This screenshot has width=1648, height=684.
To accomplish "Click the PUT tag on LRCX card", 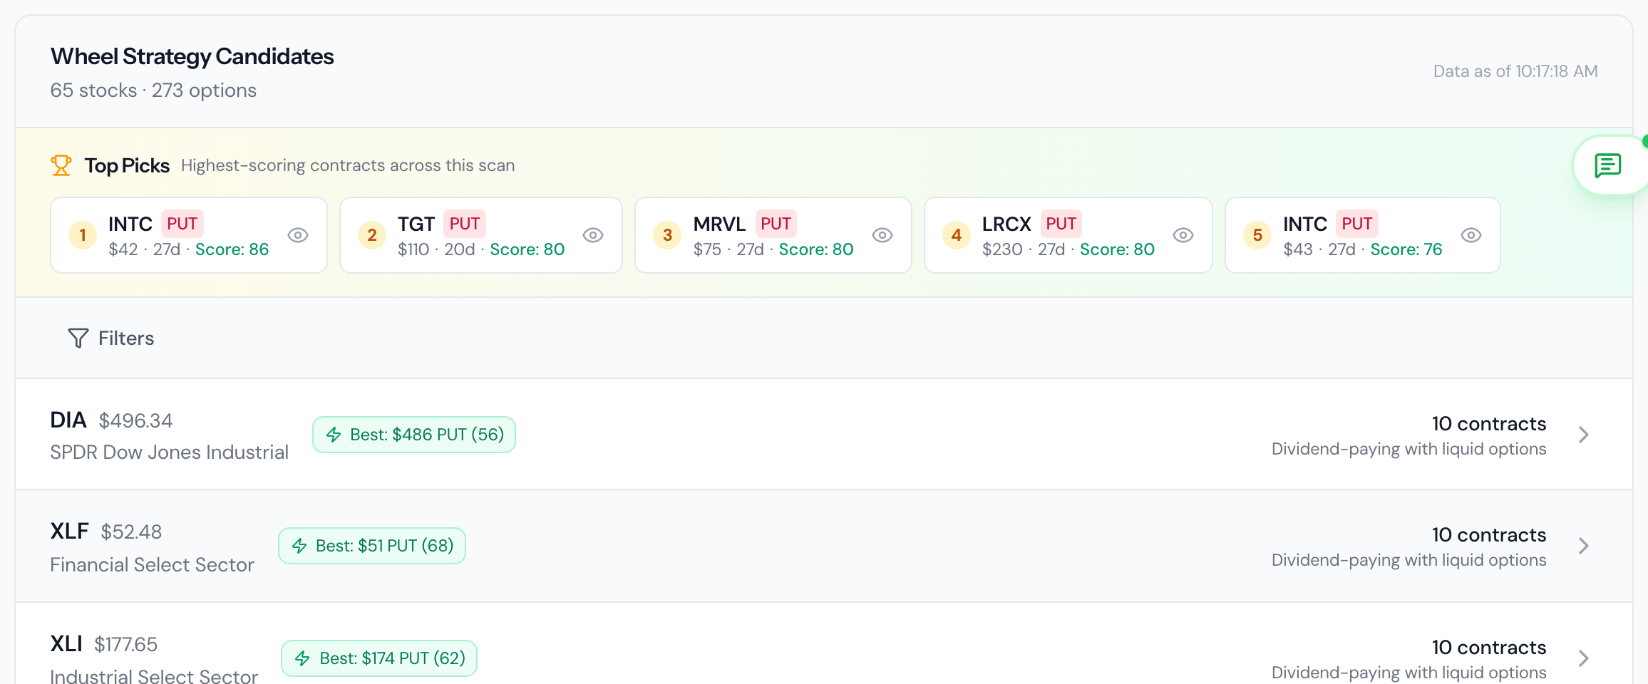I will [1061, 224].
